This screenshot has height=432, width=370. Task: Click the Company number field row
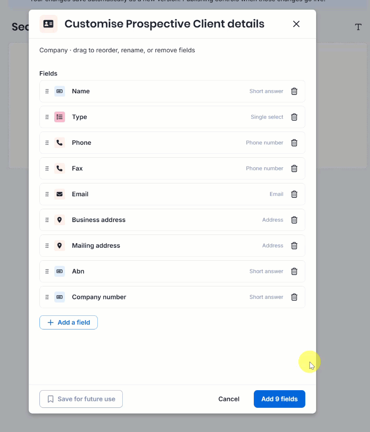(x=172, y=297)
